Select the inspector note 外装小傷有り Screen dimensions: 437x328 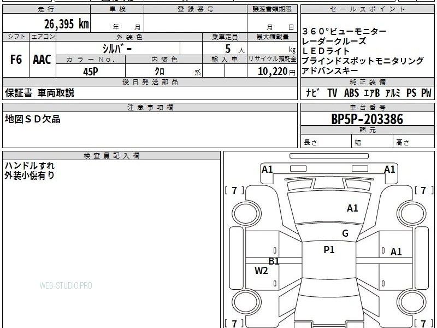29,175
